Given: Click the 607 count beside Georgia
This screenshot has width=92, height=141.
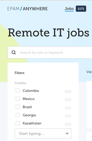Looking at the screenshot, I should [x=68, y=116].
